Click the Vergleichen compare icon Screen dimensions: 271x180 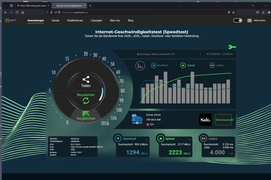click(x=86, y=114)
